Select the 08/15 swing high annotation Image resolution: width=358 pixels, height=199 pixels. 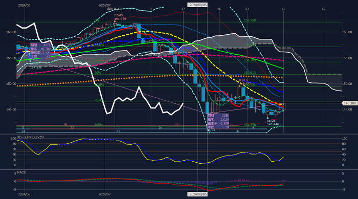pyautogui.click(x=243, y=80)
